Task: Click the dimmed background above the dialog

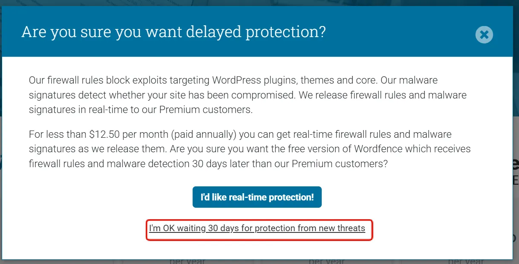Action: pyautogui.click(x=256, y=3)
